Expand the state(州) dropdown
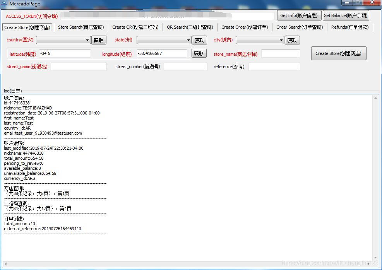This screenshot has height=270, width=382. 164,40
